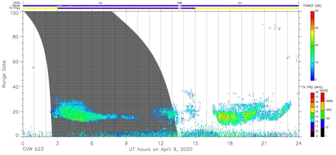This screenshot has width=336, height=155.
Task: Click the x-axis title UT hours on April 9, 2020
Action: (161, 150)
